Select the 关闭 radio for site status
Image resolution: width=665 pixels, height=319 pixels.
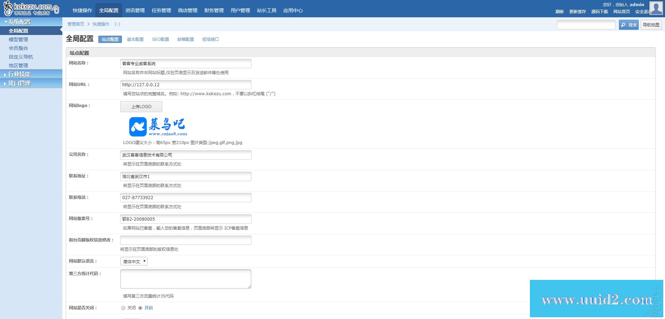(123, 308)
